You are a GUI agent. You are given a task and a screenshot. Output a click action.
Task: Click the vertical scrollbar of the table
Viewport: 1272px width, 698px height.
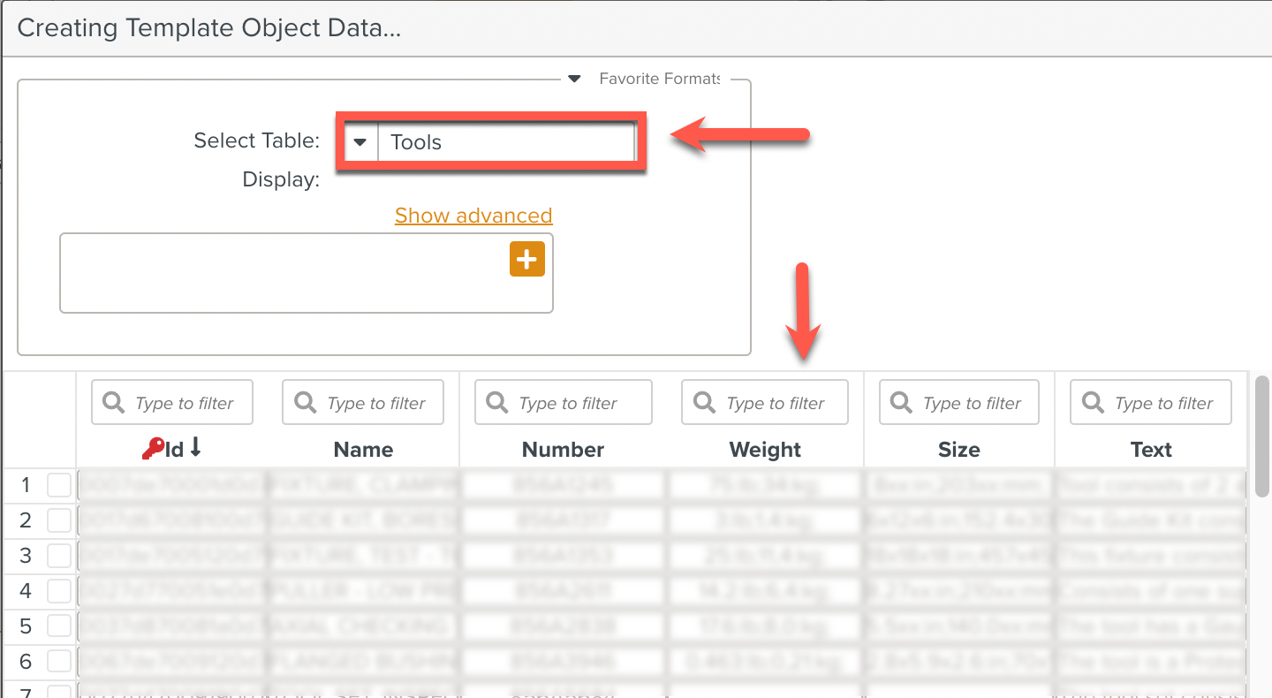tap(1262, 437)
